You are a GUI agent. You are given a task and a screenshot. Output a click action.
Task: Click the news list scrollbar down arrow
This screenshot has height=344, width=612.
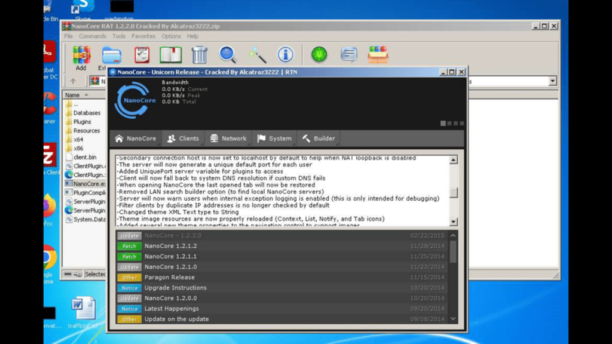453,319
